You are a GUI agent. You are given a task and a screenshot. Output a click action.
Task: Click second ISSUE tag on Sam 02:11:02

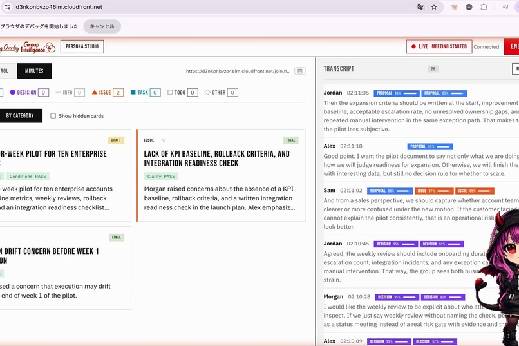click(x=475, y=191)
